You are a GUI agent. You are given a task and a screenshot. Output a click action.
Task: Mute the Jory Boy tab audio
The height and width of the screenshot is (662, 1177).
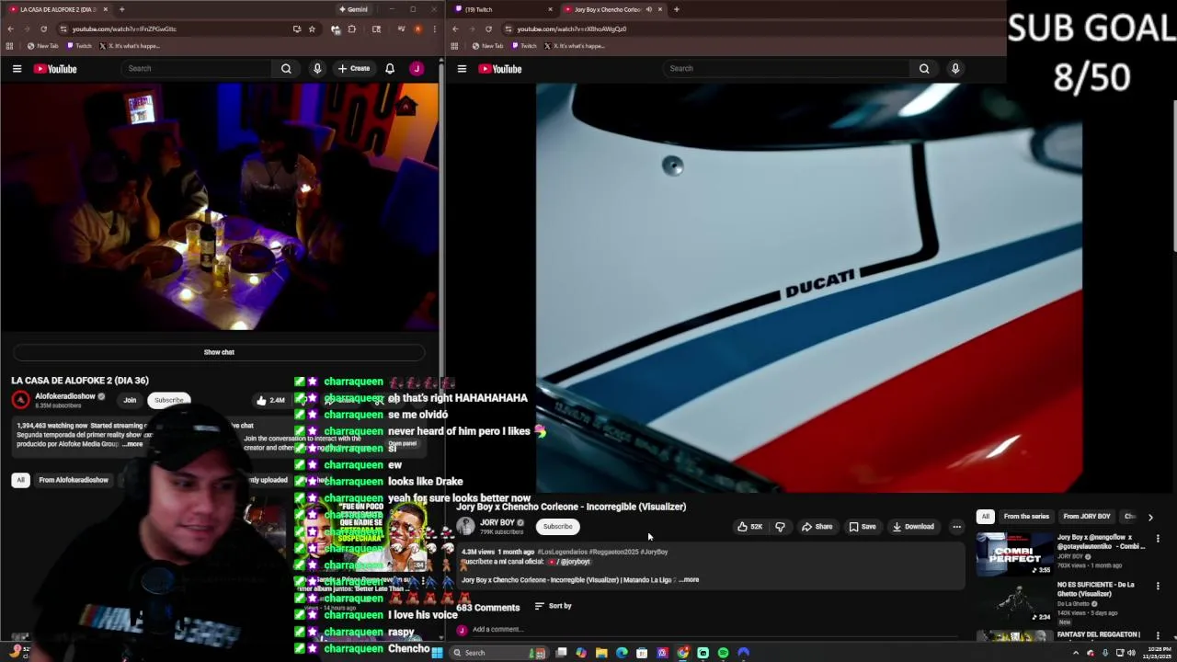click(648, 9)
